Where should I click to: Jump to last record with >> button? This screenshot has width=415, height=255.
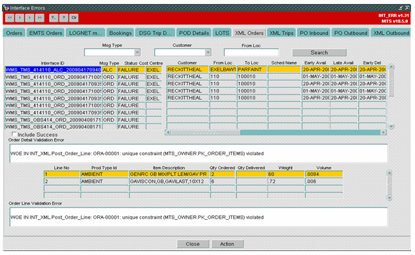(40, 18)
